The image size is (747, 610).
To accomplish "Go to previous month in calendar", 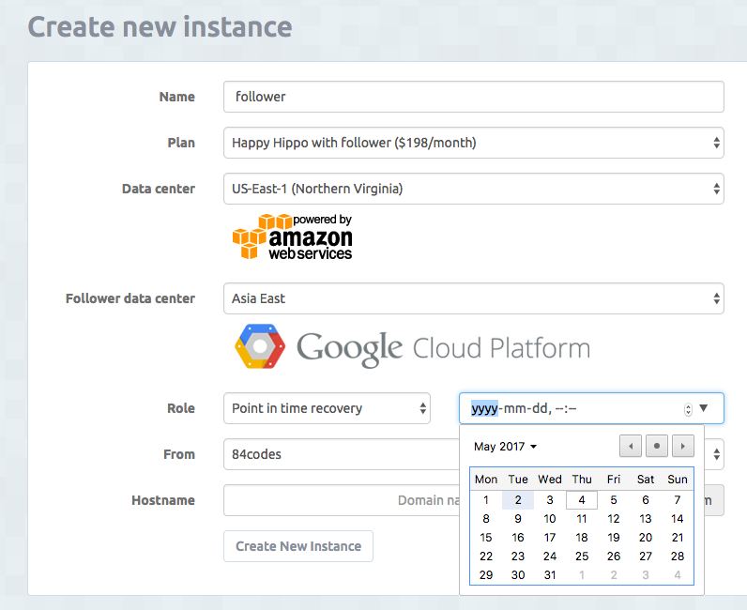I will [x=631, y=447].
